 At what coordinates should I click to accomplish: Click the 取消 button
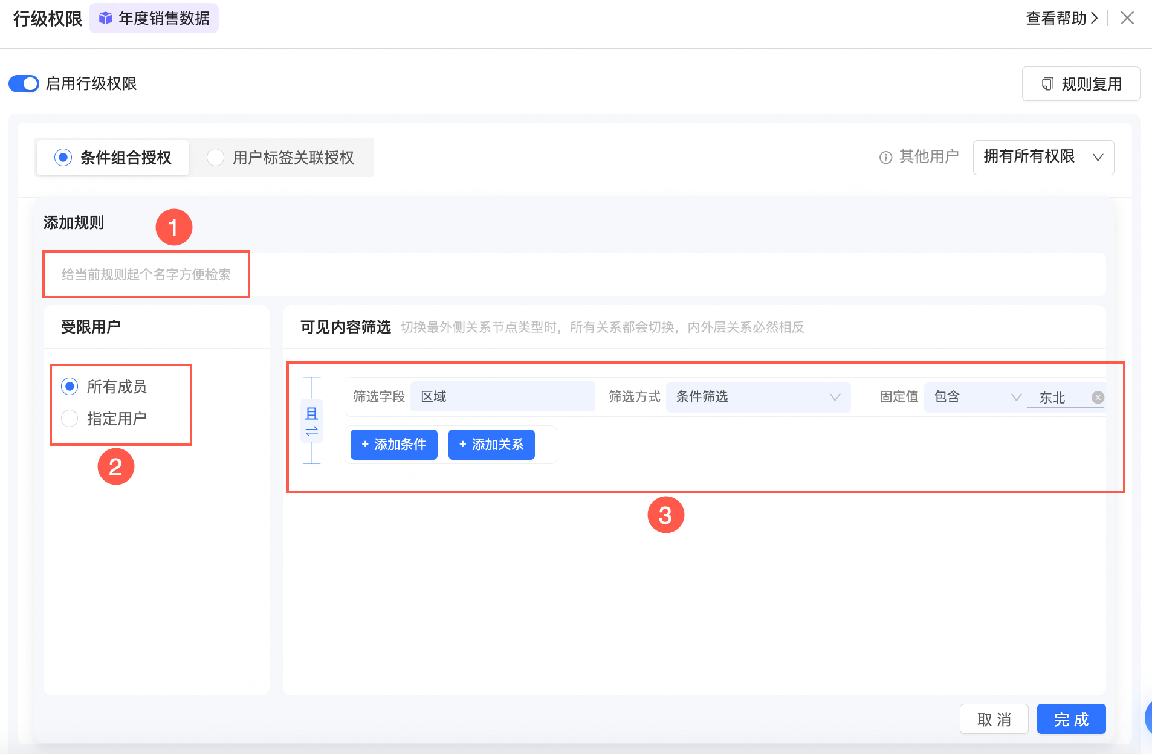[994, 719]
